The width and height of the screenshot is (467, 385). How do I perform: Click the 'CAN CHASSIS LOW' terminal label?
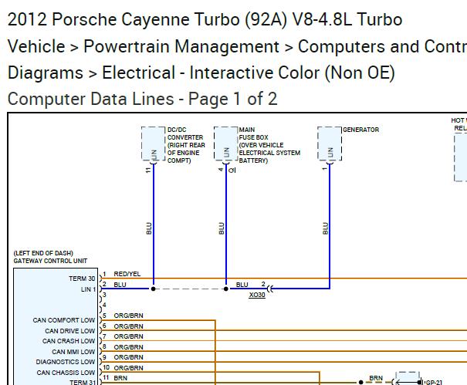(66, 373)
